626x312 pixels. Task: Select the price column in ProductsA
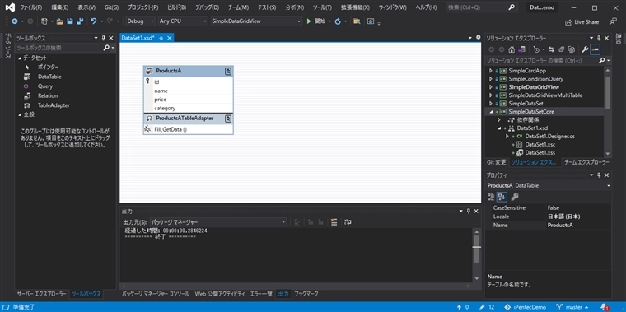tap(188, 100)
